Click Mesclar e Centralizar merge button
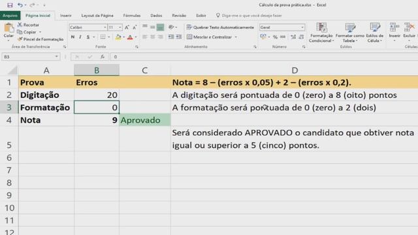418x235 pixels. (x=209, y=37)
